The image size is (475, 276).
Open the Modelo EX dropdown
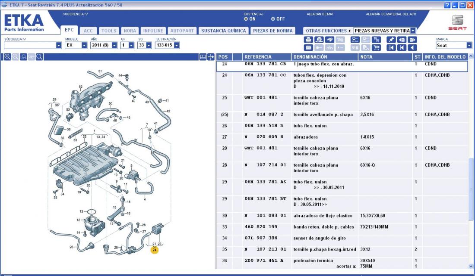(x=84, y=45)
